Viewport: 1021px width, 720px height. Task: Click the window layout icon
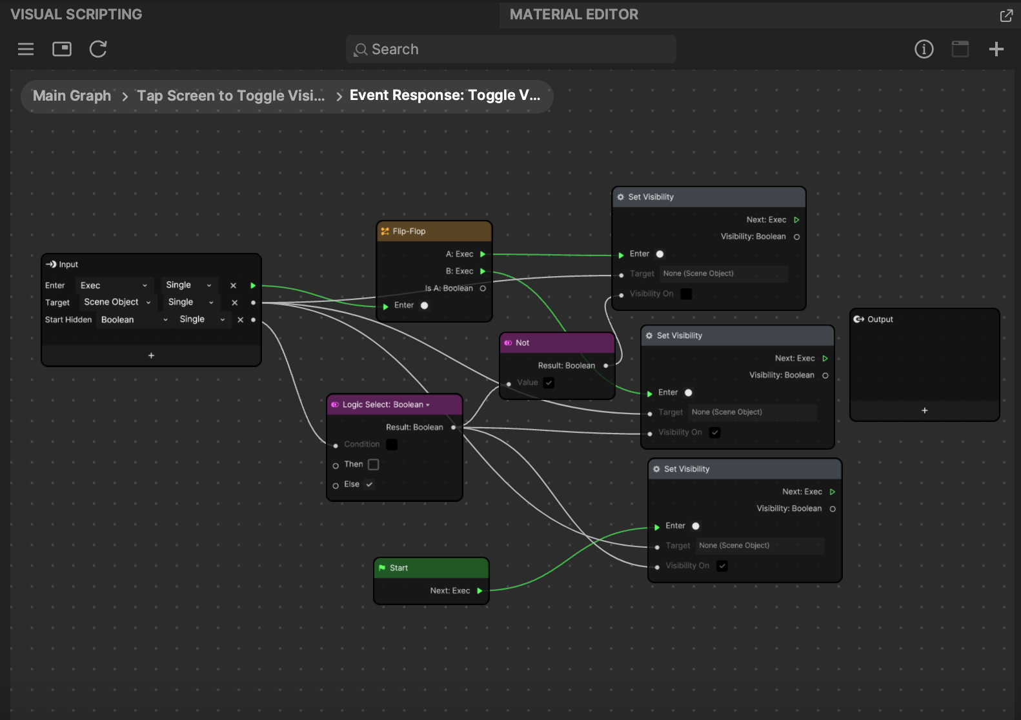coord(960,49)
